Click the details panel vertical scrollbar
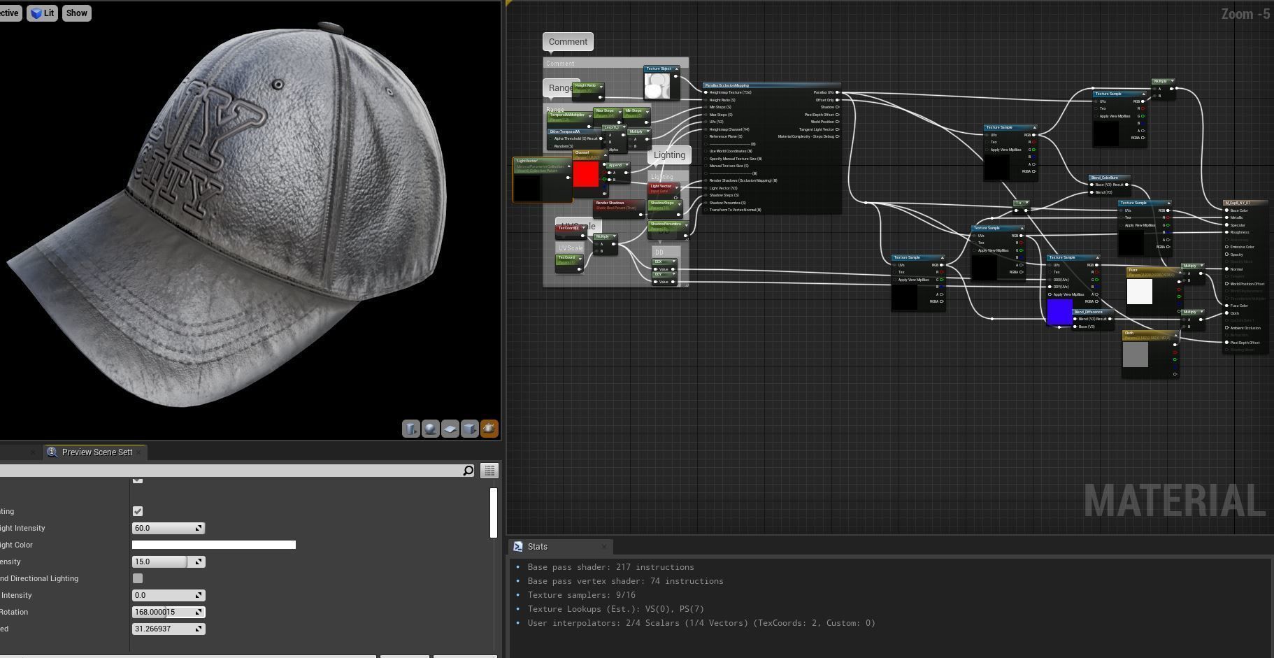The height and width of the screenshot is (658, 1274). pos(494,513)
